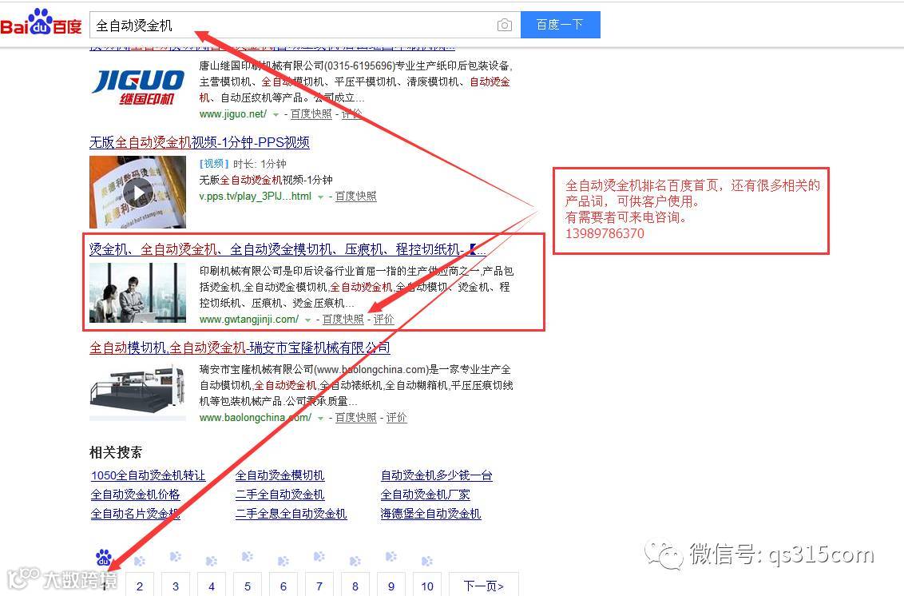
Task: Open 百度快照 for baolongchina result
Action: coord(355,417)
